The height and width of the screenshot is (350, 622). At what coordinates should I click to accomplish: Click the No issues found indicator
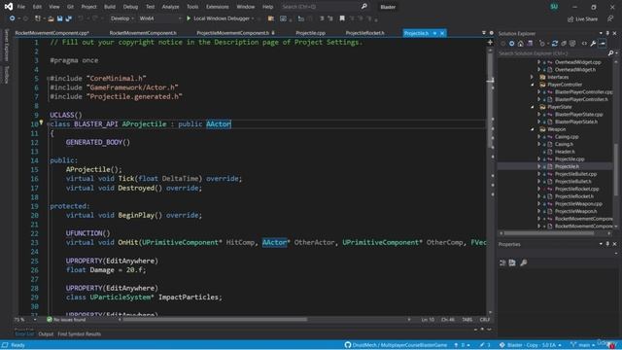tap(66, 320)
